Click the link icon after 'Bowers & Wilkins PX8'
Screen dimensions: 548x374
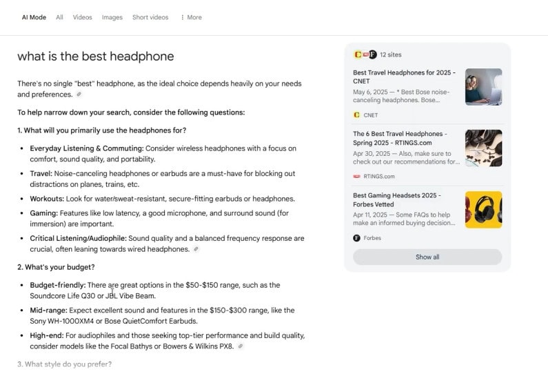click(241, 346)
